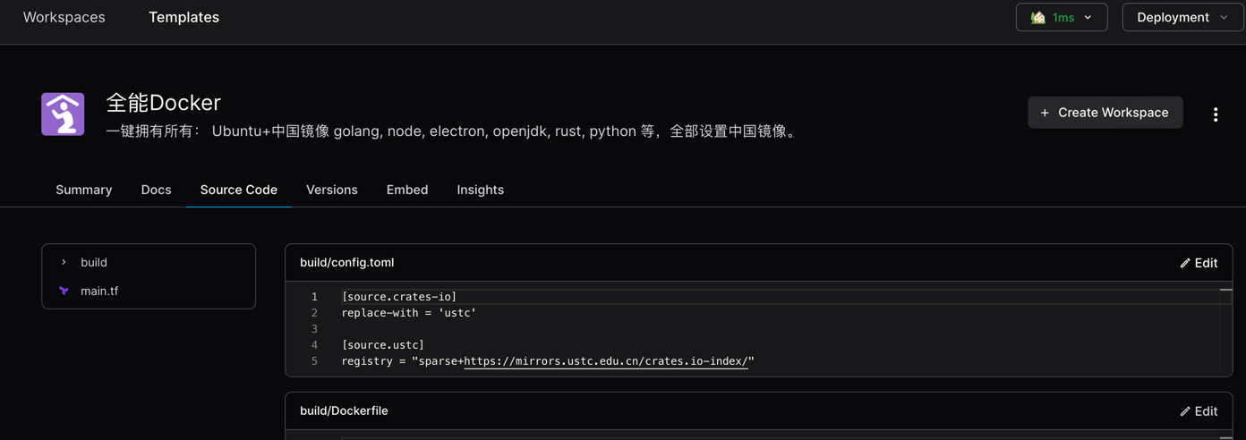Expand the build folder chevron
The width and height of the screenshot is (1246, 440).
pyautogui.click(x=64, y=262)
